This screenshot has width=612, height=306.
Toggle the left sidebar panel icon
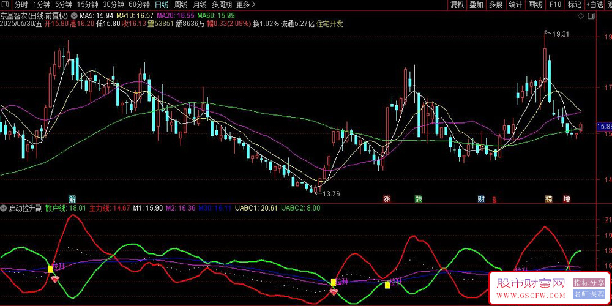point(6,5)
